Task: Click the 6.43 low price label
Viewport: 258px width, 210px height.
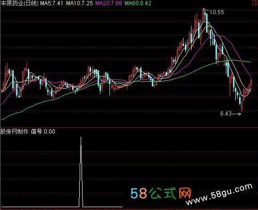Action: 226,114
